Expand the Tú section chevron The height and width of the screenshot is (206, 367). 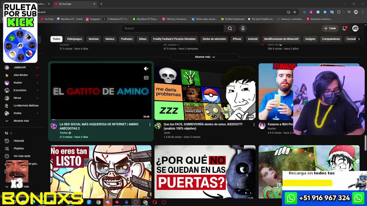click(11, 133)
